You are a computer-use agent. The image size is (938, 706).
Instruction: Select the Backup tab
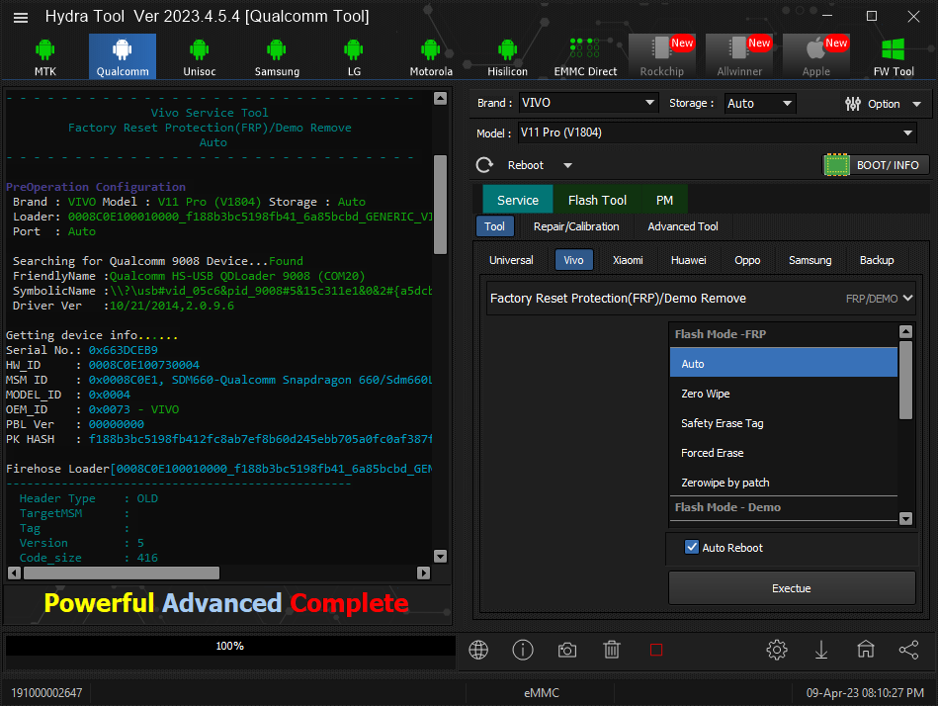tap(877, 260)
